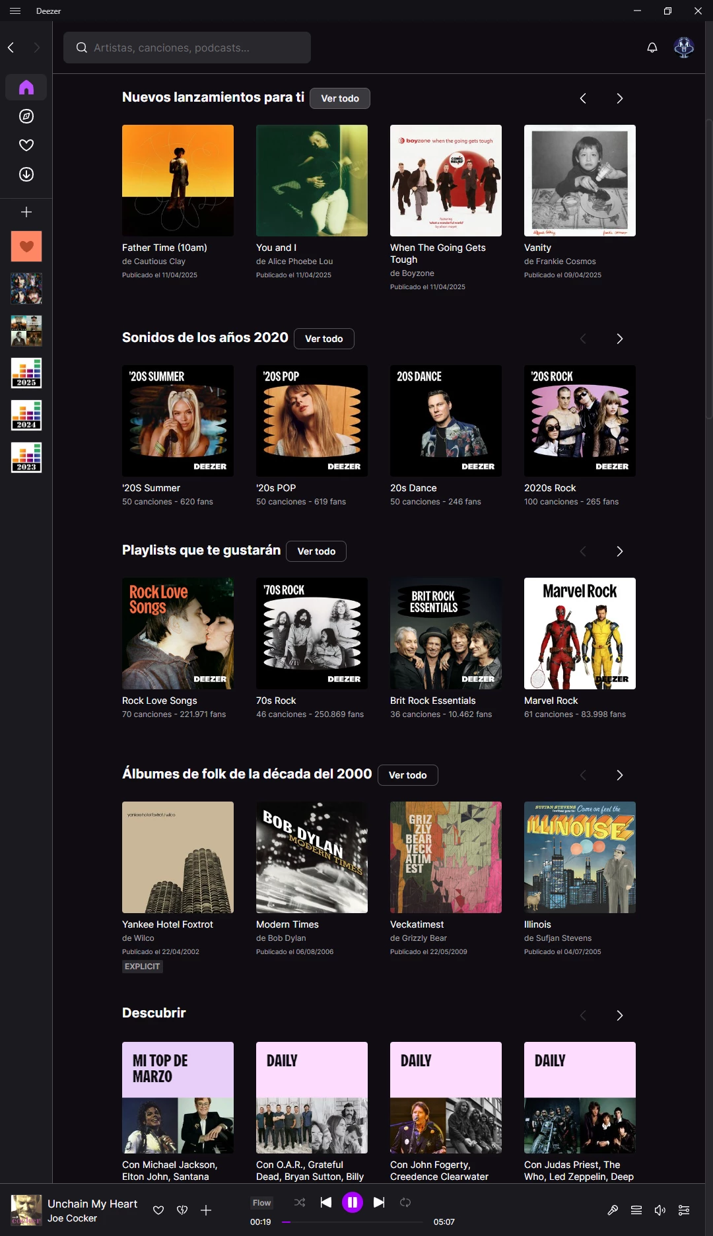Open the notifications bell
The height and width of the screenshot is (1236, 713).
click(x=652, y=48)
